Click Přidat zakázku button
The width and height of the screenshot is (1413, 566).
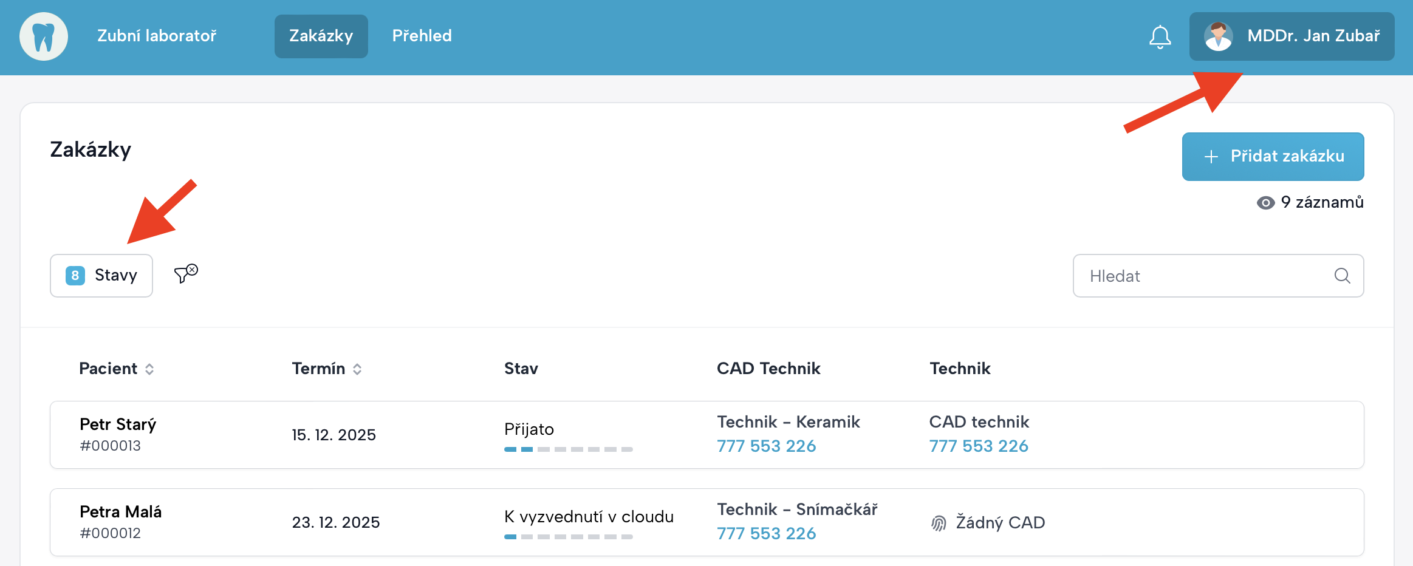[x=1273, y=157]
